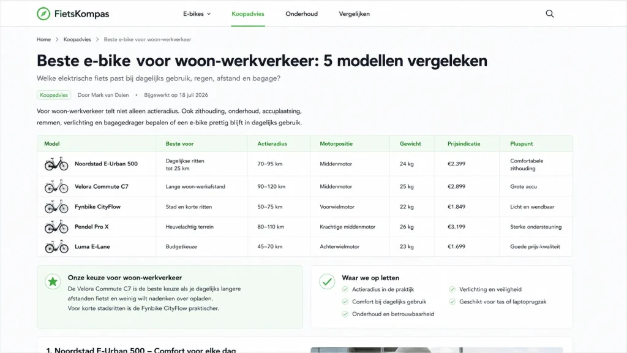Viewport: 627px width, 353px height.
Task: Expand the E-bikes dropdown menu
Action: (x=197, y=13)
